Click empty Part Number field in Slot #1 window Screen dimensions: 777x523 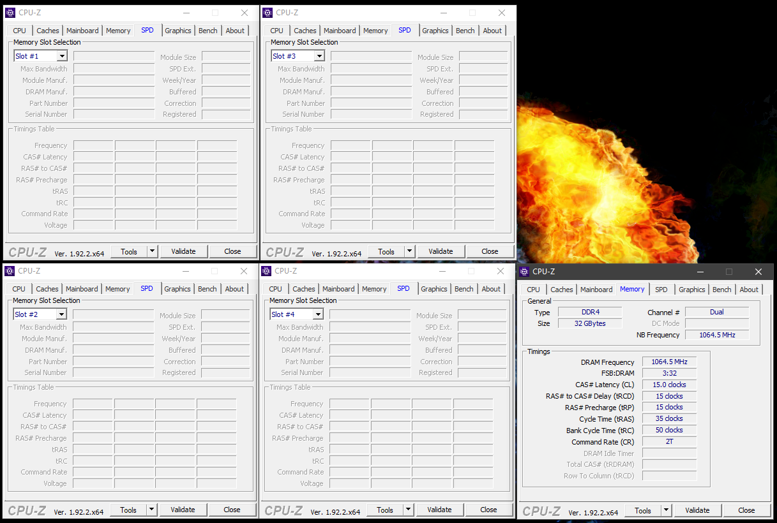[x=114, y=103]
